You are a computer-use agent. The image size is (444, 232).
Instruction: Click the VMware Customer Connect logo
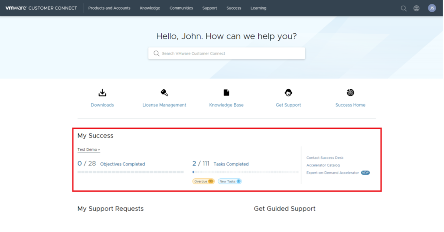(x=41, y=8)
